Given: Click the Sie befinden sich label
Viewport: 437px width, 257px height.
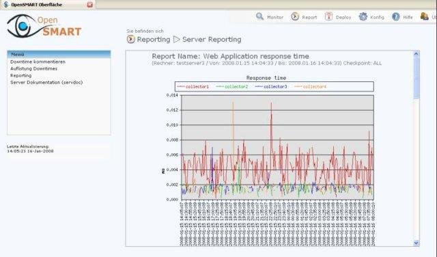Looking at the screenshot, I should point(145,31).
